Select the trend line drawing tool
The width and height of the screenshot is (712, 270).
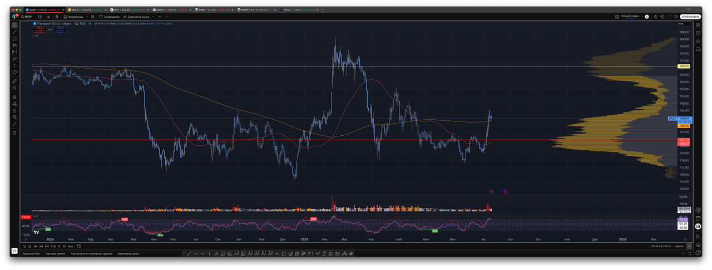[14, 32]
